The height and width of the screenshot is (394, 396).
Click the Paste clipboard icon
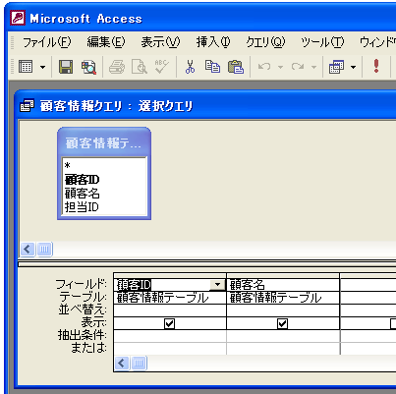coord(236,67)
